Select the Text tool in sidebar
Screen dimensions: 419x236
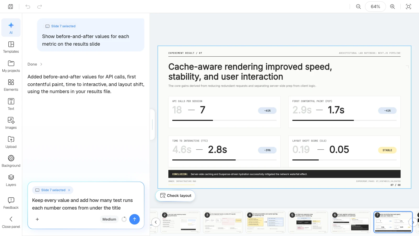click(11, 104)
